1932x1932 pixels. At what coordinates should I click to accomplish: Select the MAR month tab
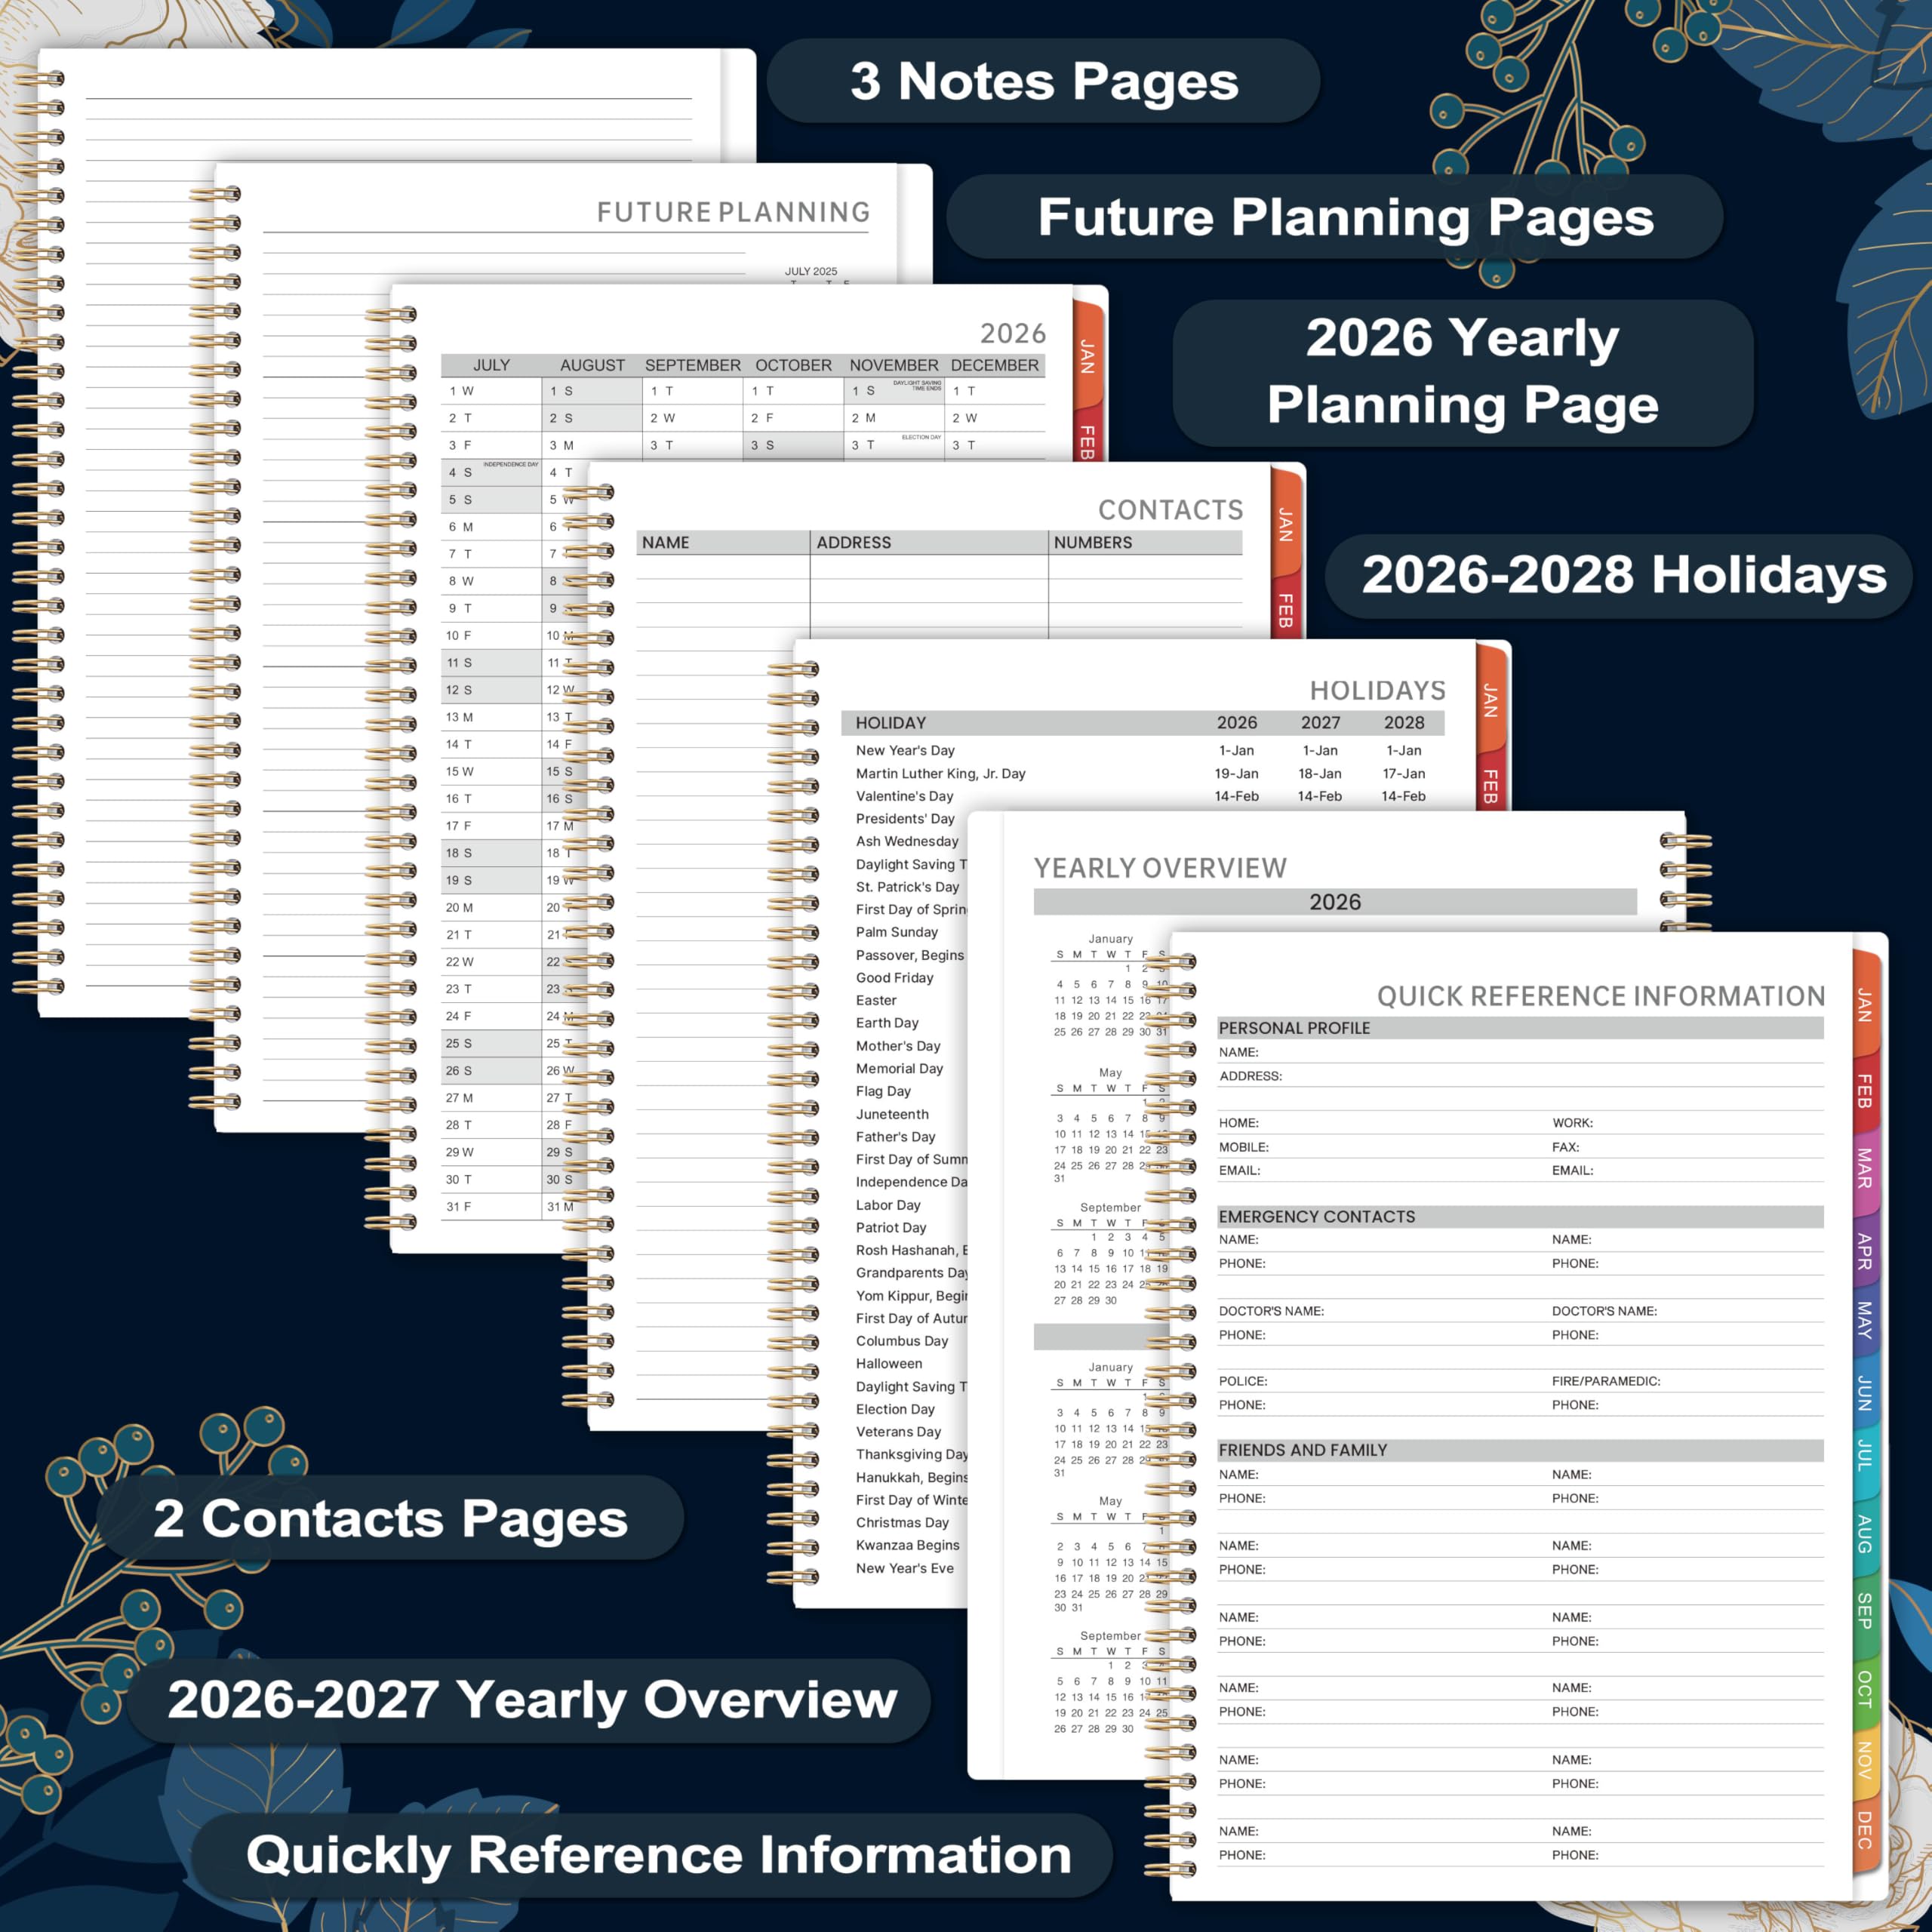(x=1865, y=1167)
